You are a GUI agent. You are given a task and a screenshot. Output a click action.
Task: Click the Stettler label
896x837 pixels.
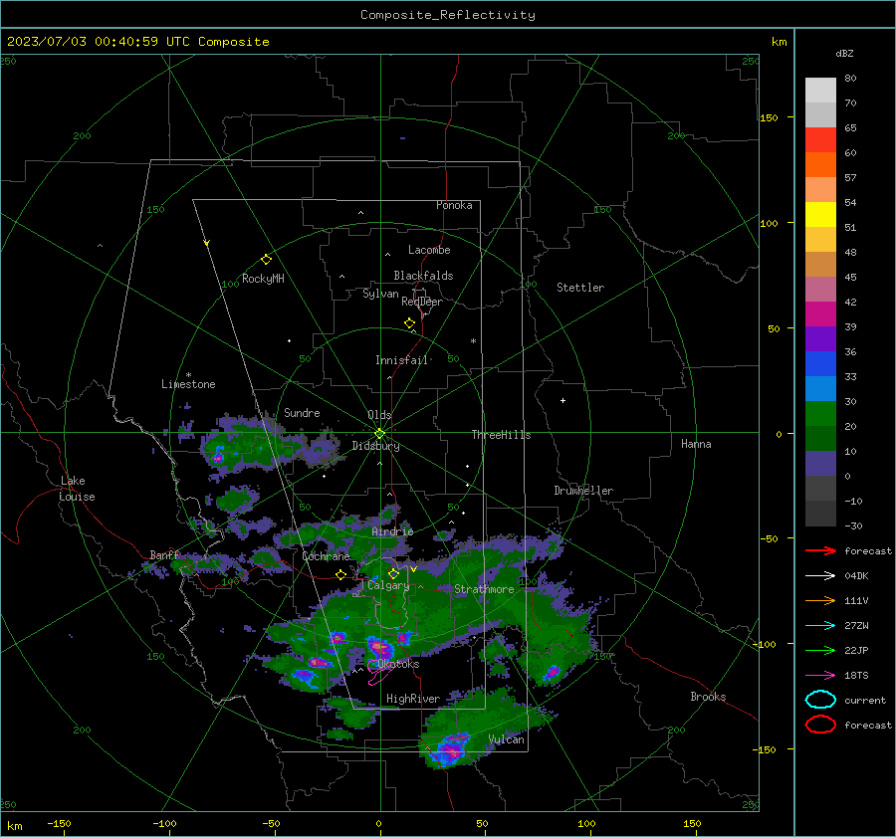click(580, 288)
